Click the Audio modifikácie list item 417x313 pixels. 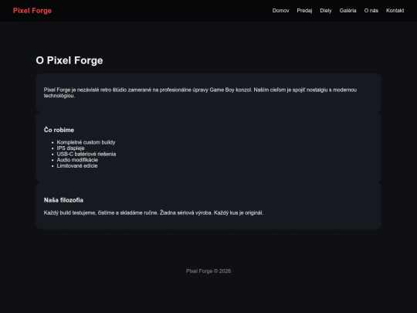tap(77, 160)
